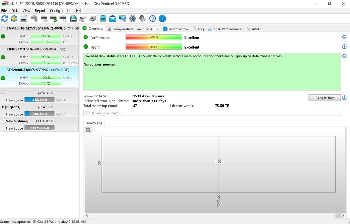350x224 pixels.
Task: Click the blue info circle toolbar icon
Action: pos(162,19)
